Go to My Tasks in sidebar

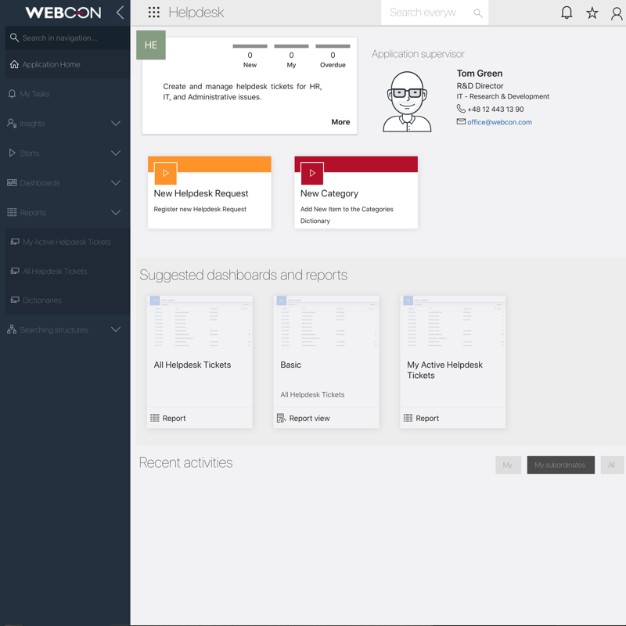pos(34,94)
